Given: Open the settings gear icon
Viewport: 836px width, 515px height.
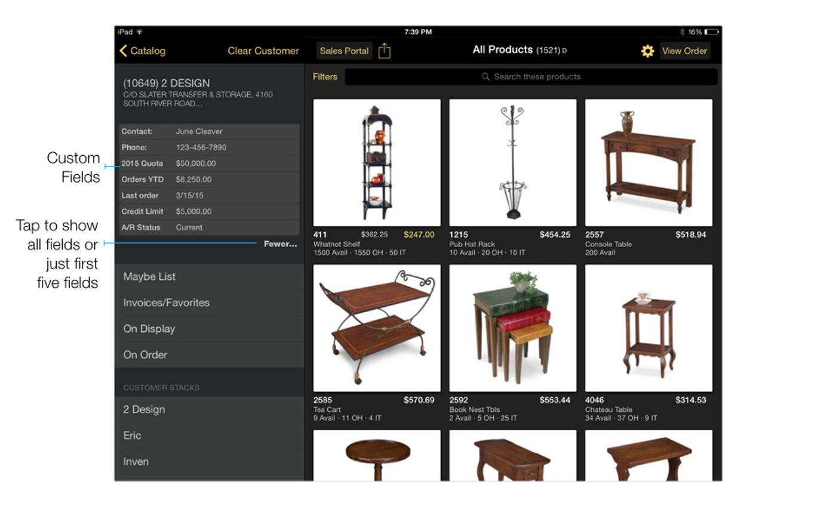Looking at the screenshot, I should pos(647,51).
